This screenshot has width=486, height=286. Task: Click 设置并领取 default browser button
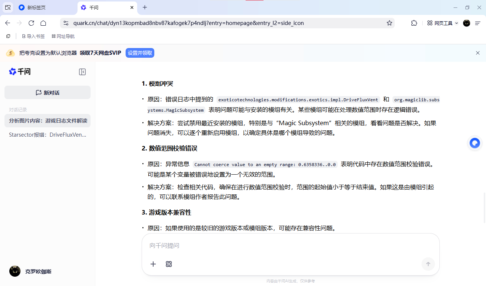tap(140, 53)
